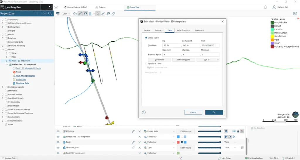Open the Leapfrog Geo main menu icon

click(2, 7)
